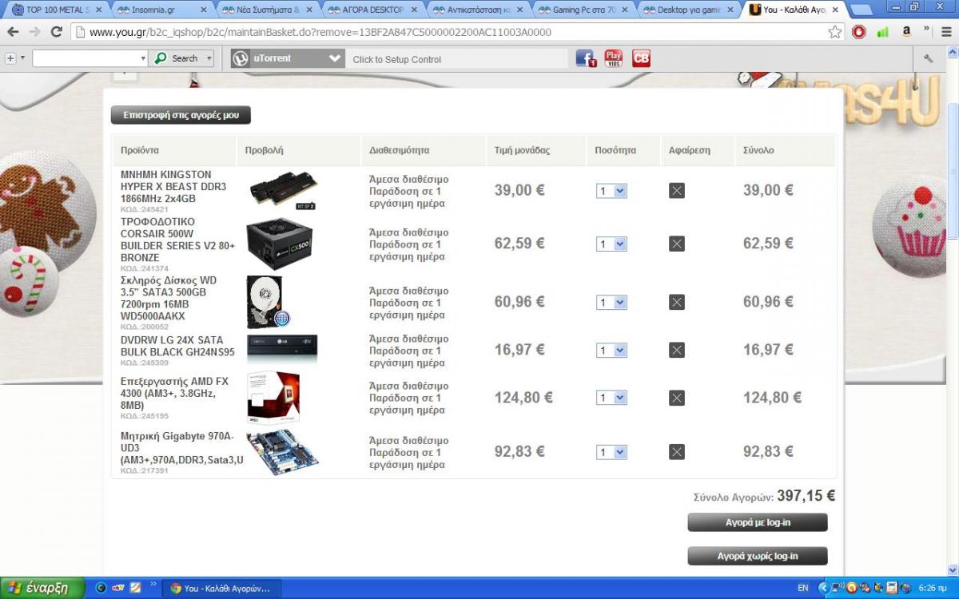Click the red CB toolbar icon
The image size is (959, 599).
[x=641, y=58]
